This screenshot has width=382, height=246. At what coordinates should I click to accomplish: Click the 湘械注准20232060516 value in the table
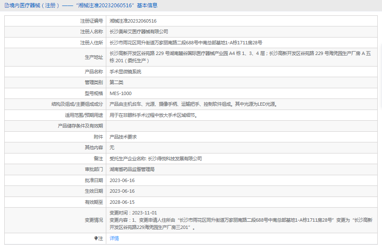point(133,21)
